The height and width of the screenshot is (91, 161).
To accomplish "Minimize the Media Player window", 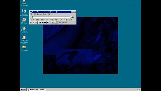I will point(71,12).
